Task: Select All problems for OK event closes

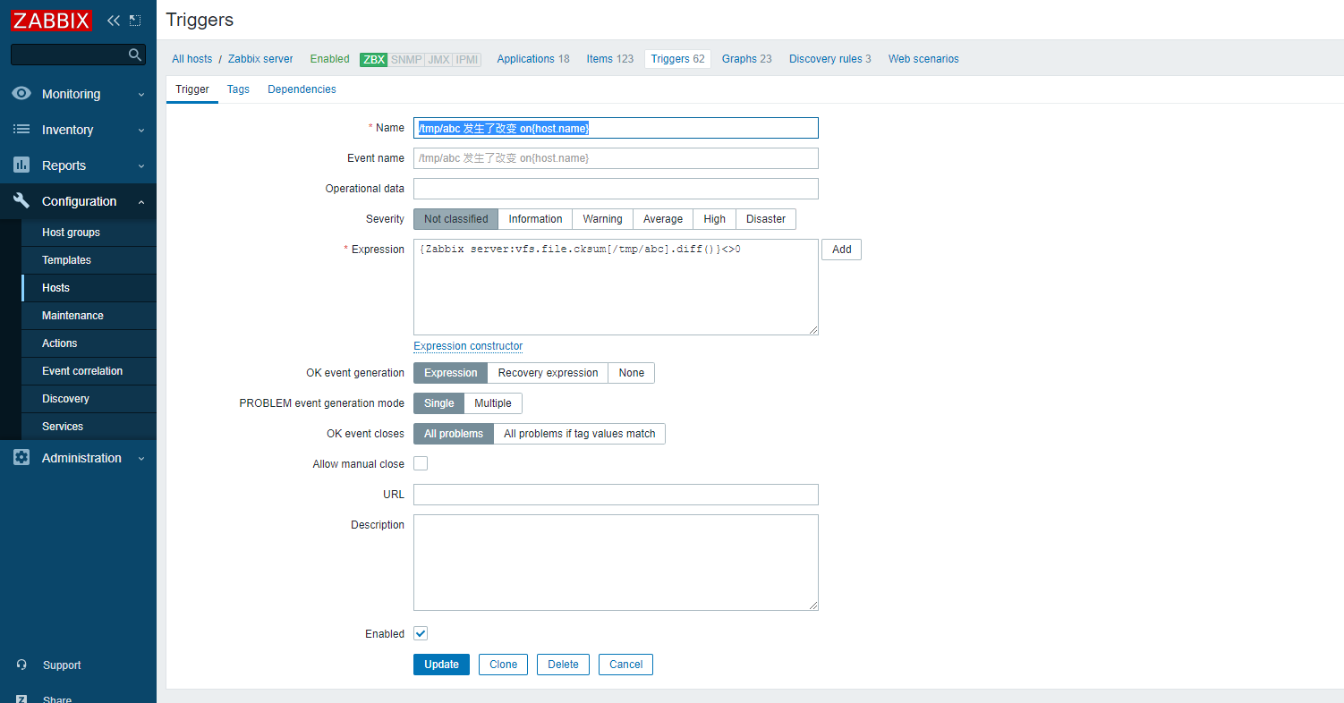Action: tap(454, 434)
